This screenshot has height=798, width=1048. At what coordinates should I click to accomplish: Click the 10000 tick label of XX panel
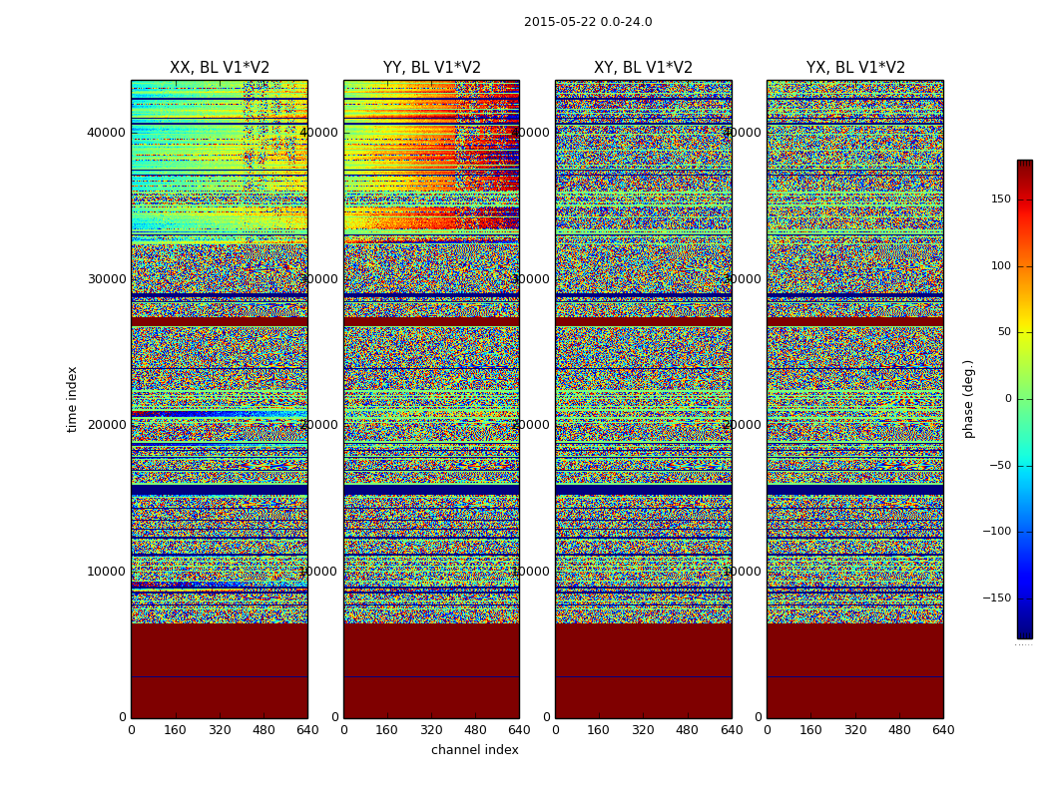(106, 571)
